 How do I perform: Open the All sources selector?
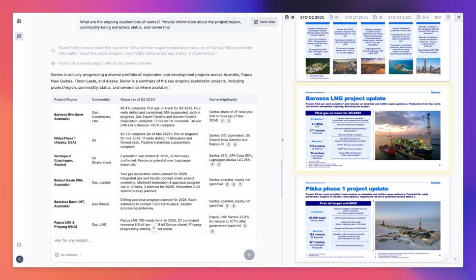point(68,255)
